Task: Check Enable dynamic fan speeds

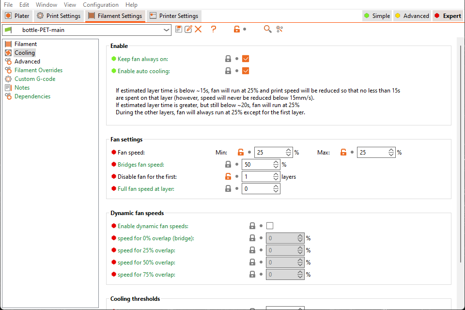Action: pyautogui.click(x=270, y=226)
